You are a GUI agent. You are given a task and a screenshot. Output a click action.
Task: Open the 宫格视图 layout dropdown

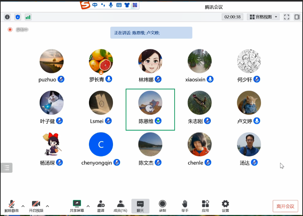point(263,17)
